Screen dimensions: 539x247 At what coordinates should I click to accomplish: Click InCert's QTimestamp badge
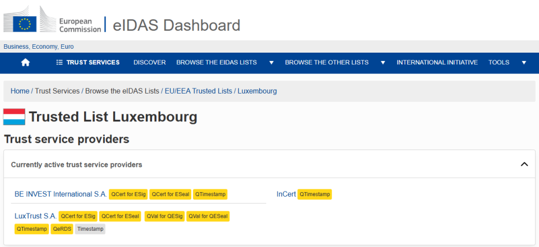click(x=315, y=194)
